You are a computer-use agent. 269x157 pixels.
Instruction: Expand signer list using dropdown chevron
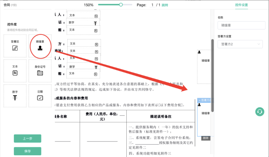pos(259,44)
